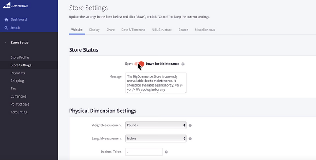Screen dimensions: 316x160
Task: Click the 'Open' status label
Action: [x=129, y=64]
